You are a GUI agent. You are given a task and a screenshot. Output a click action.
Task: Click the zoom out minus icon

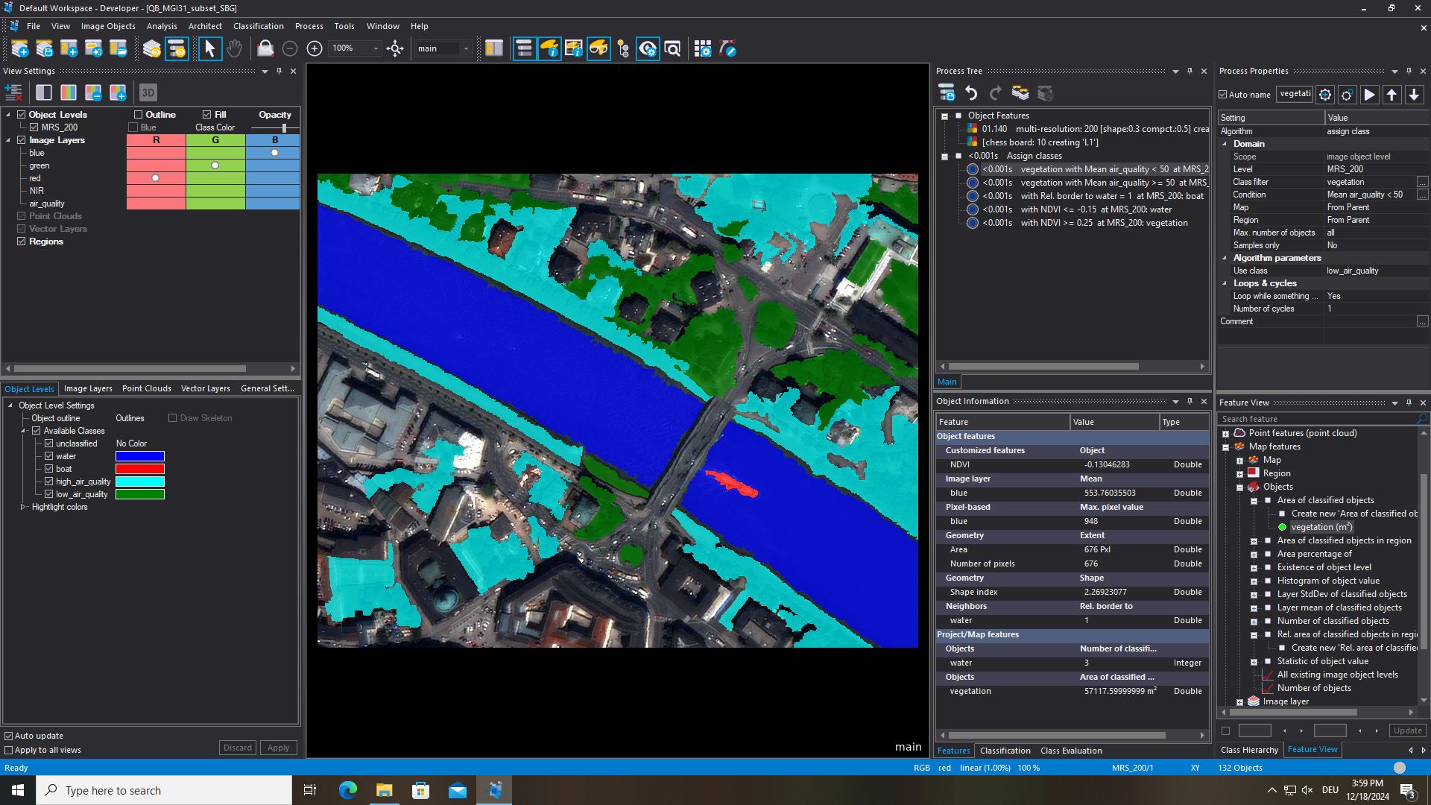pyautogui.click(x=290, y=49)
